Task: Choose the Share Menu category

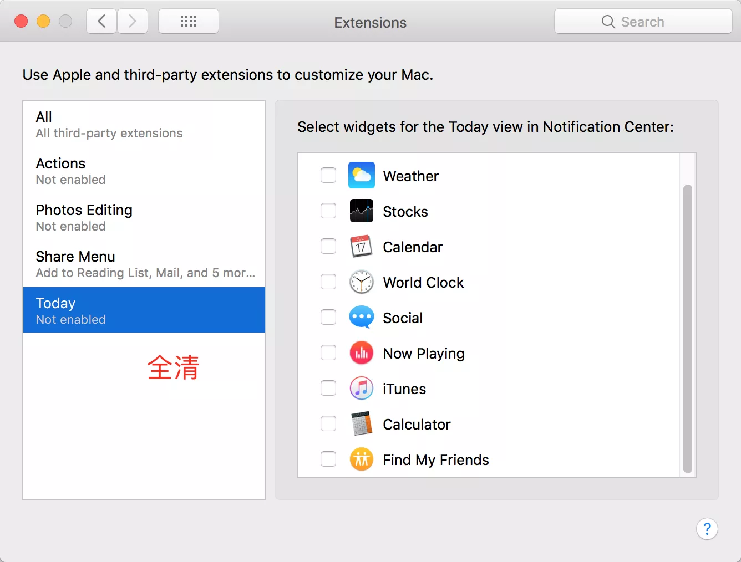Action: (x=144, y=264)
